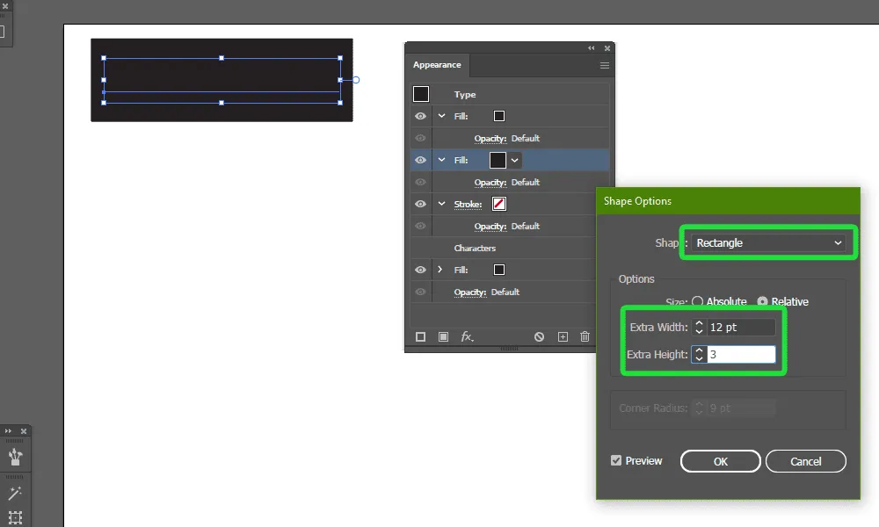Click the underlined Stroke label link

click(x=469, y=205)
